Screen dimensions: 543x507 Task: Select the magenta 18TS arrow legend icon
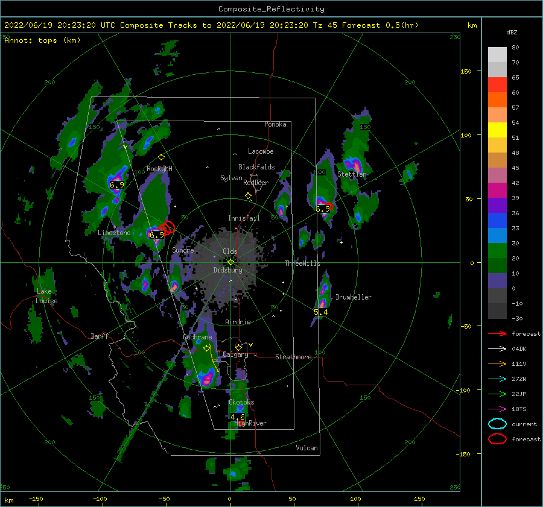tap(497, 409)
